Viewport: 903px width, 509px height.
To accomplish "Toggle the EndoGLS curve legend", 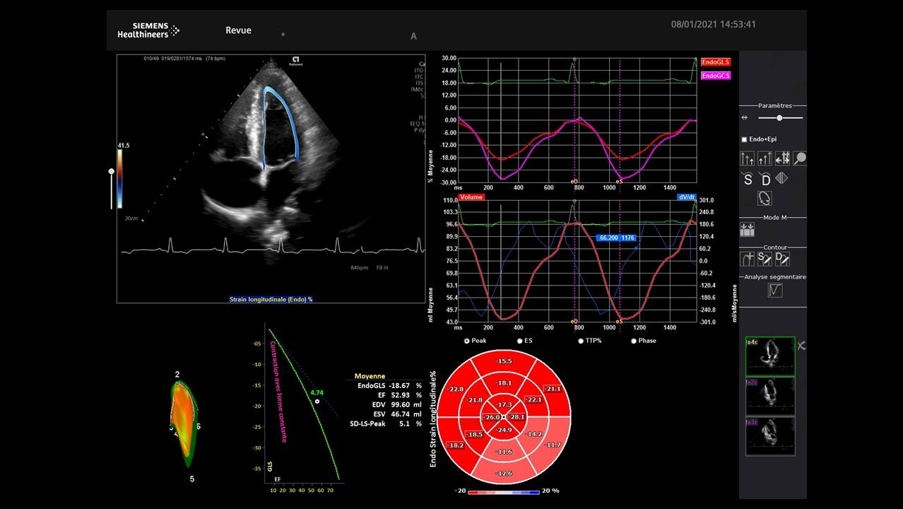I will 716,62.
